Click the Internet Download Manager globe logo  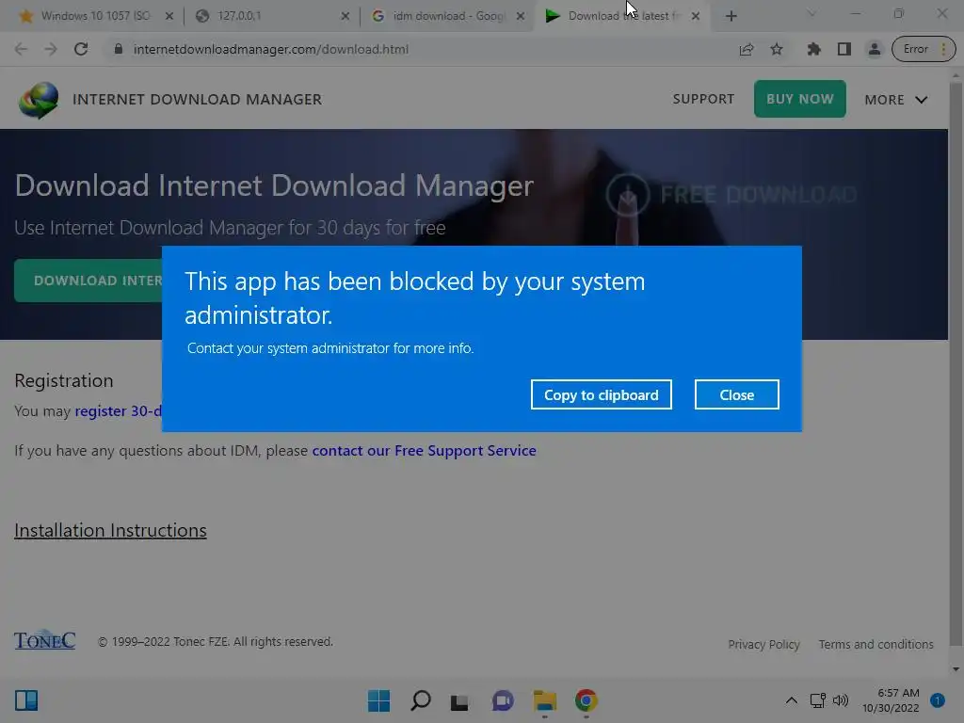tap(39, 100)
